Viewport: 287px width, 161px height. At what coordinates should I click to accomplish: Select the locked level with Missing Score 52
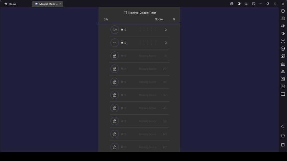(x=139, y=121)
